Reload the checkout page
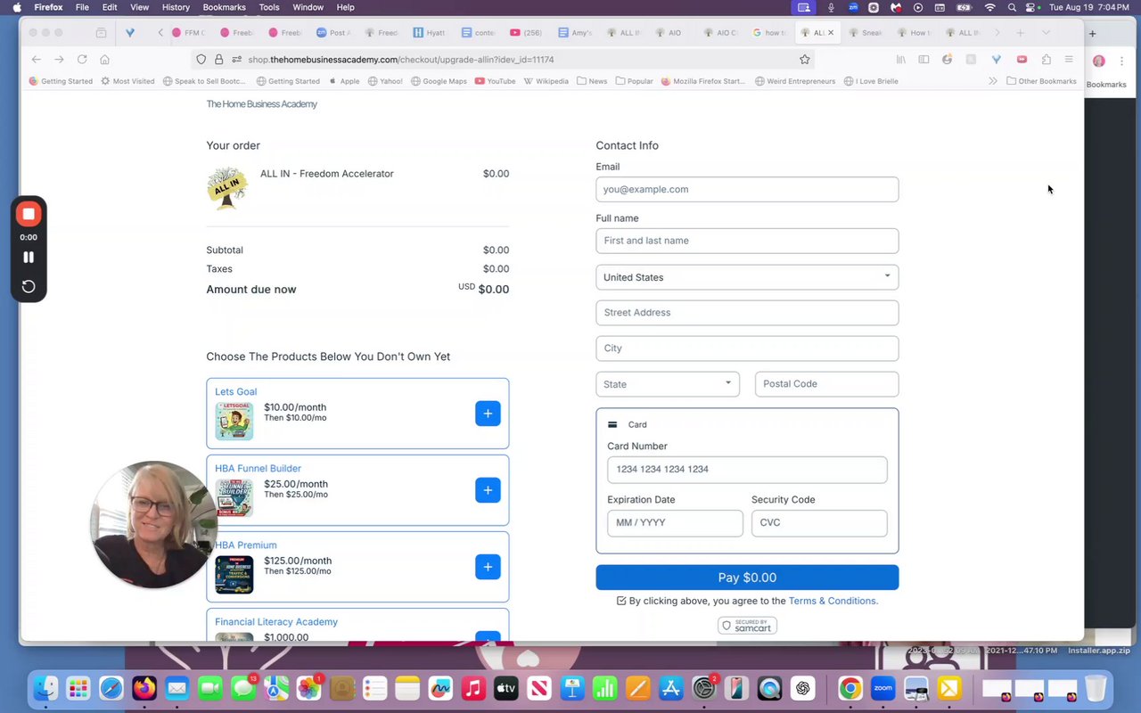This screenshot has height=713, width=1141. [82, 60]
